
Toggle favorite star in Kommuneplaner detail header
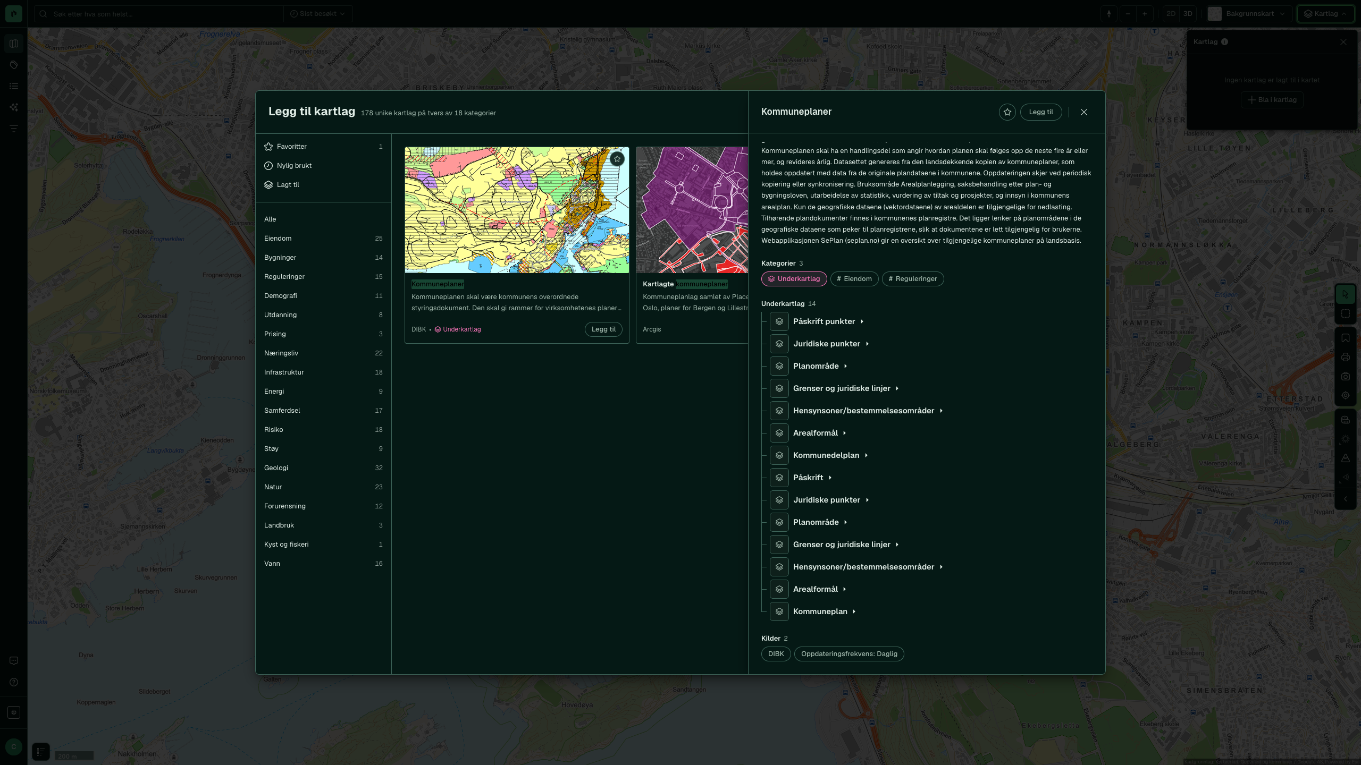point(1007,112)
